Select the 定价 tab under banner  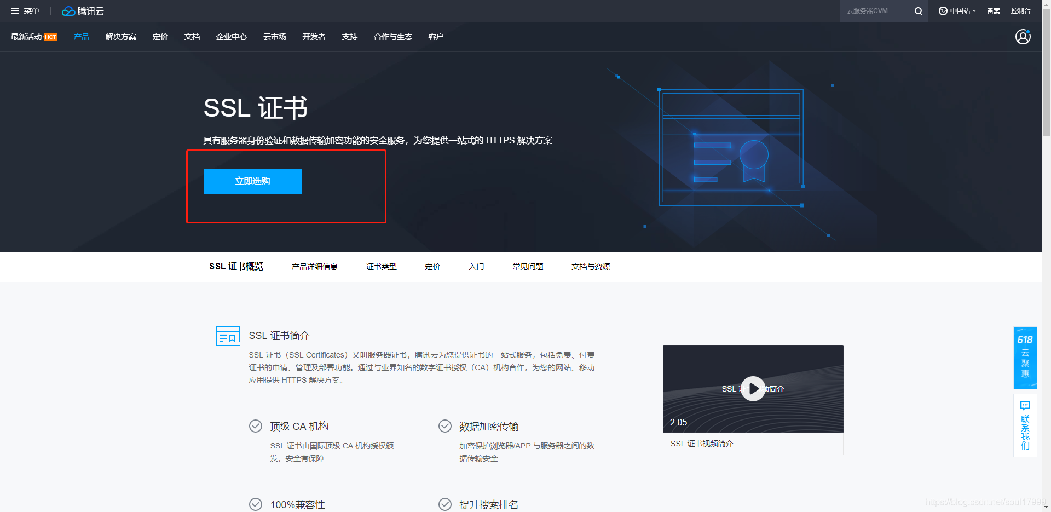tap(432, 267)
